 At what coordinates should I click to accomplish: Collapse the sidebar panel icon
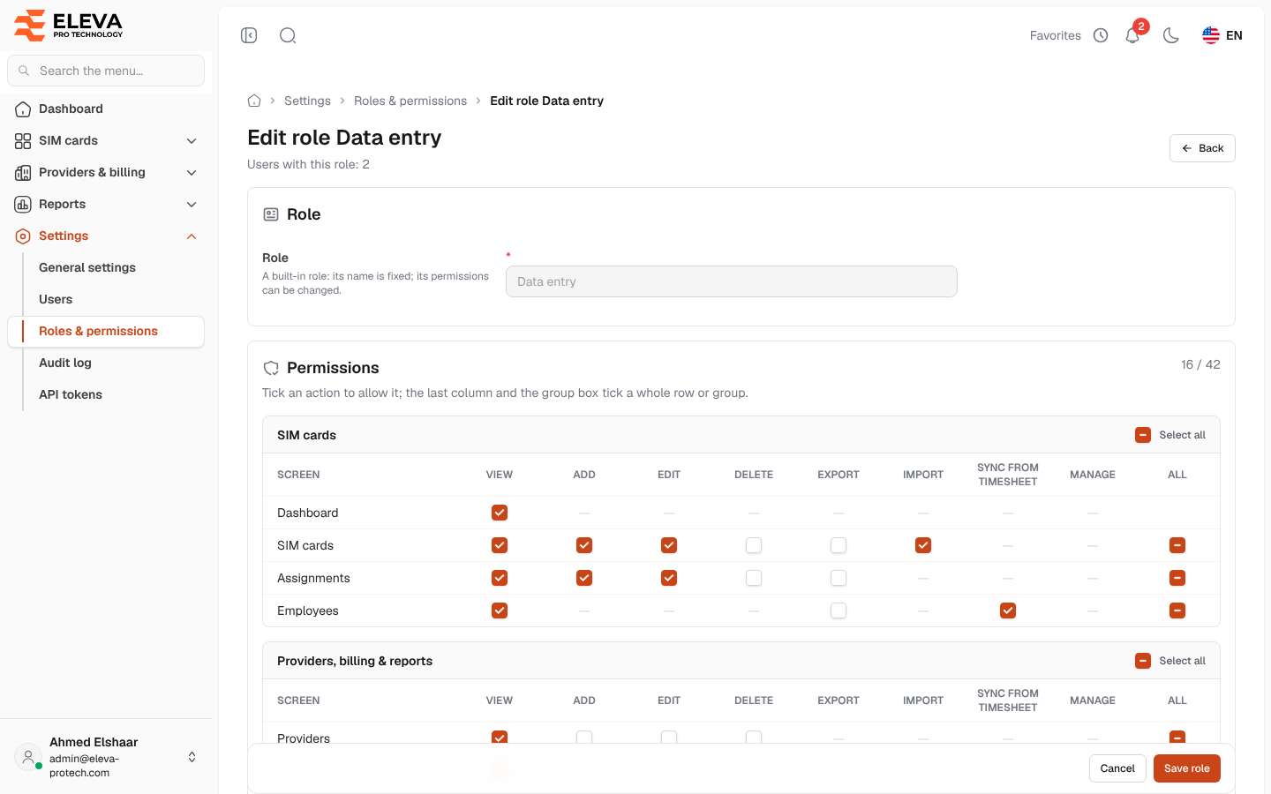point(249,35)
